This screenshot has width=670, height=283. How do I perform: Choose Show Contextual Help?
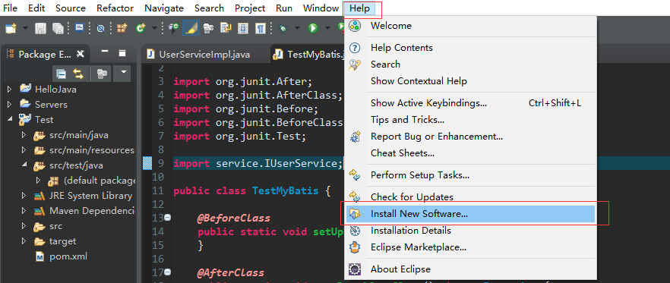pos(470,81)
